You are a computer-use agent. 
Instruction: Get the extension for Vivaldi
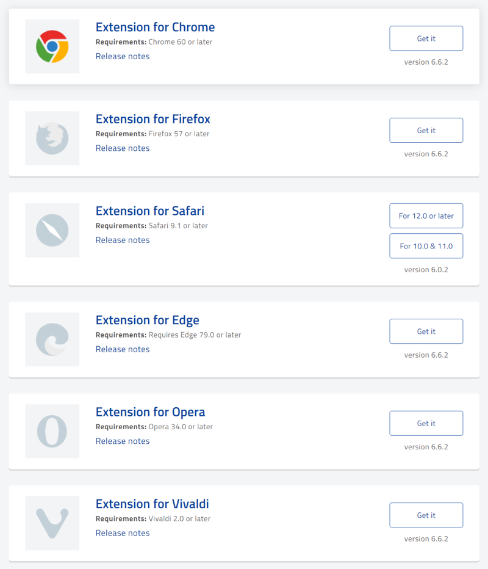pos(426,515)
